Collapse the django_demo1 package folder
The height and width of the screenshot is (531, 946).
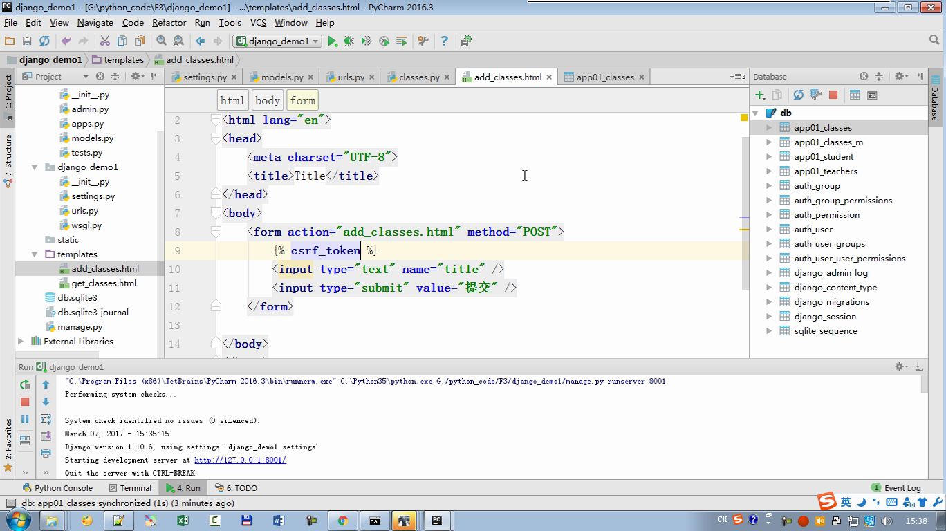(35, 167)
